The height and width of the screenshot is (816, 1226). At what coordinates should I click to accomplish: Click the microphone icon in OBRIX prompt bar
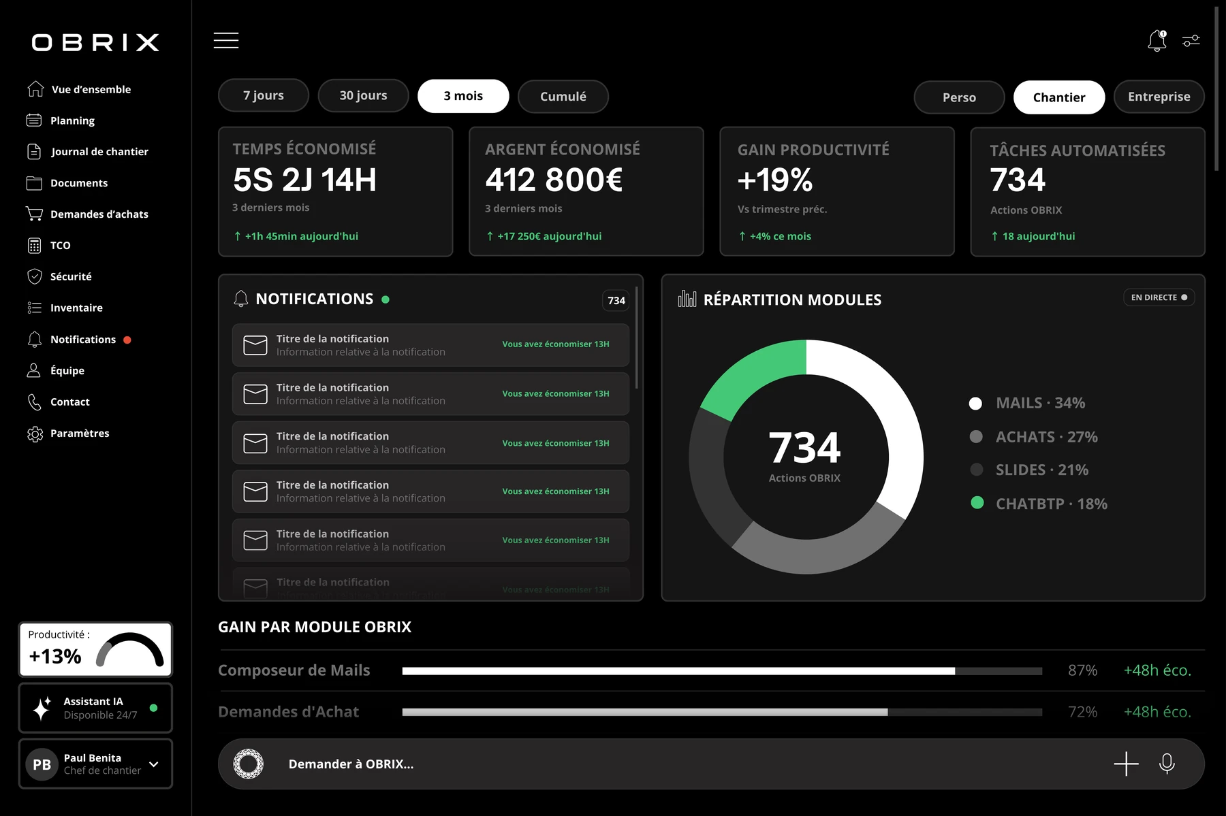pos(1167,764)
